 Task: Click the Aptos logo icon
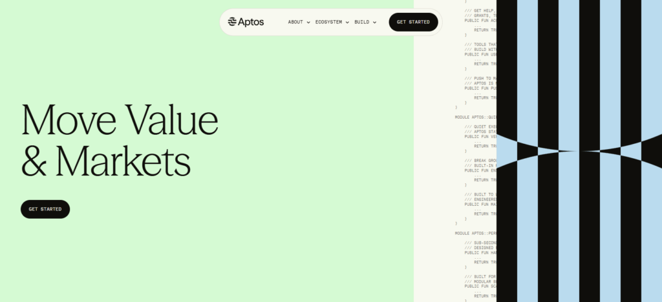(233, 22)
